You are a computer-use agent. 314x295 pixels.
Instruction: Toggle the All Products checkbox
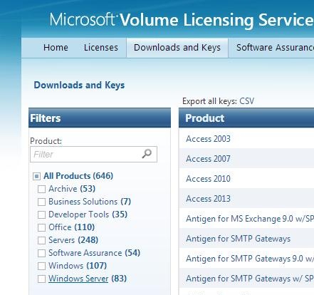coord(36,177)
